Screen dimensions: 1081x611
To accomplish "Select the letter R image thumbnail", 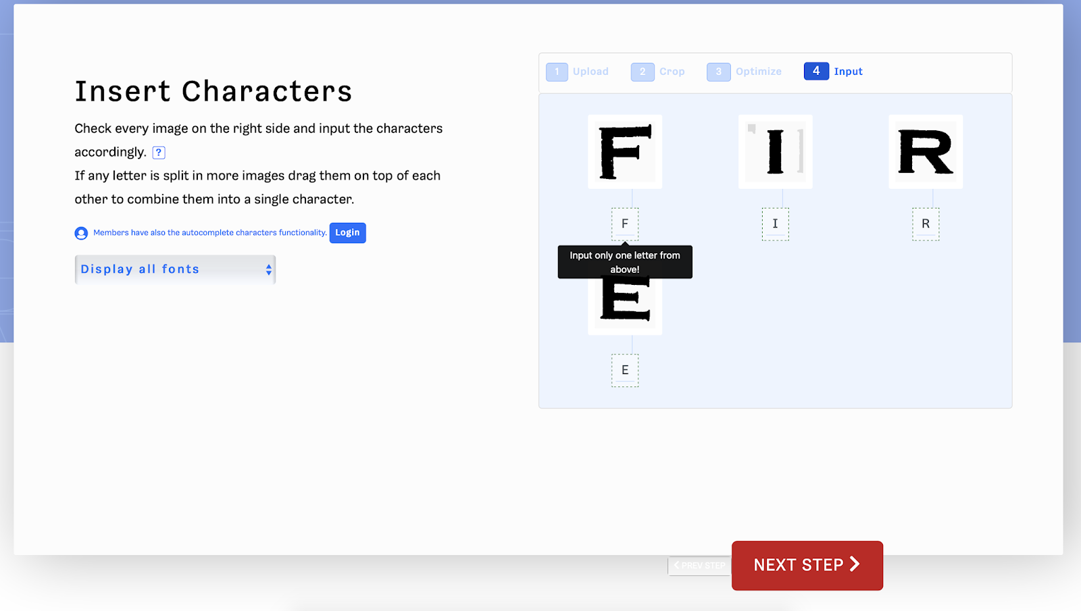I will [x=926, y=152].
